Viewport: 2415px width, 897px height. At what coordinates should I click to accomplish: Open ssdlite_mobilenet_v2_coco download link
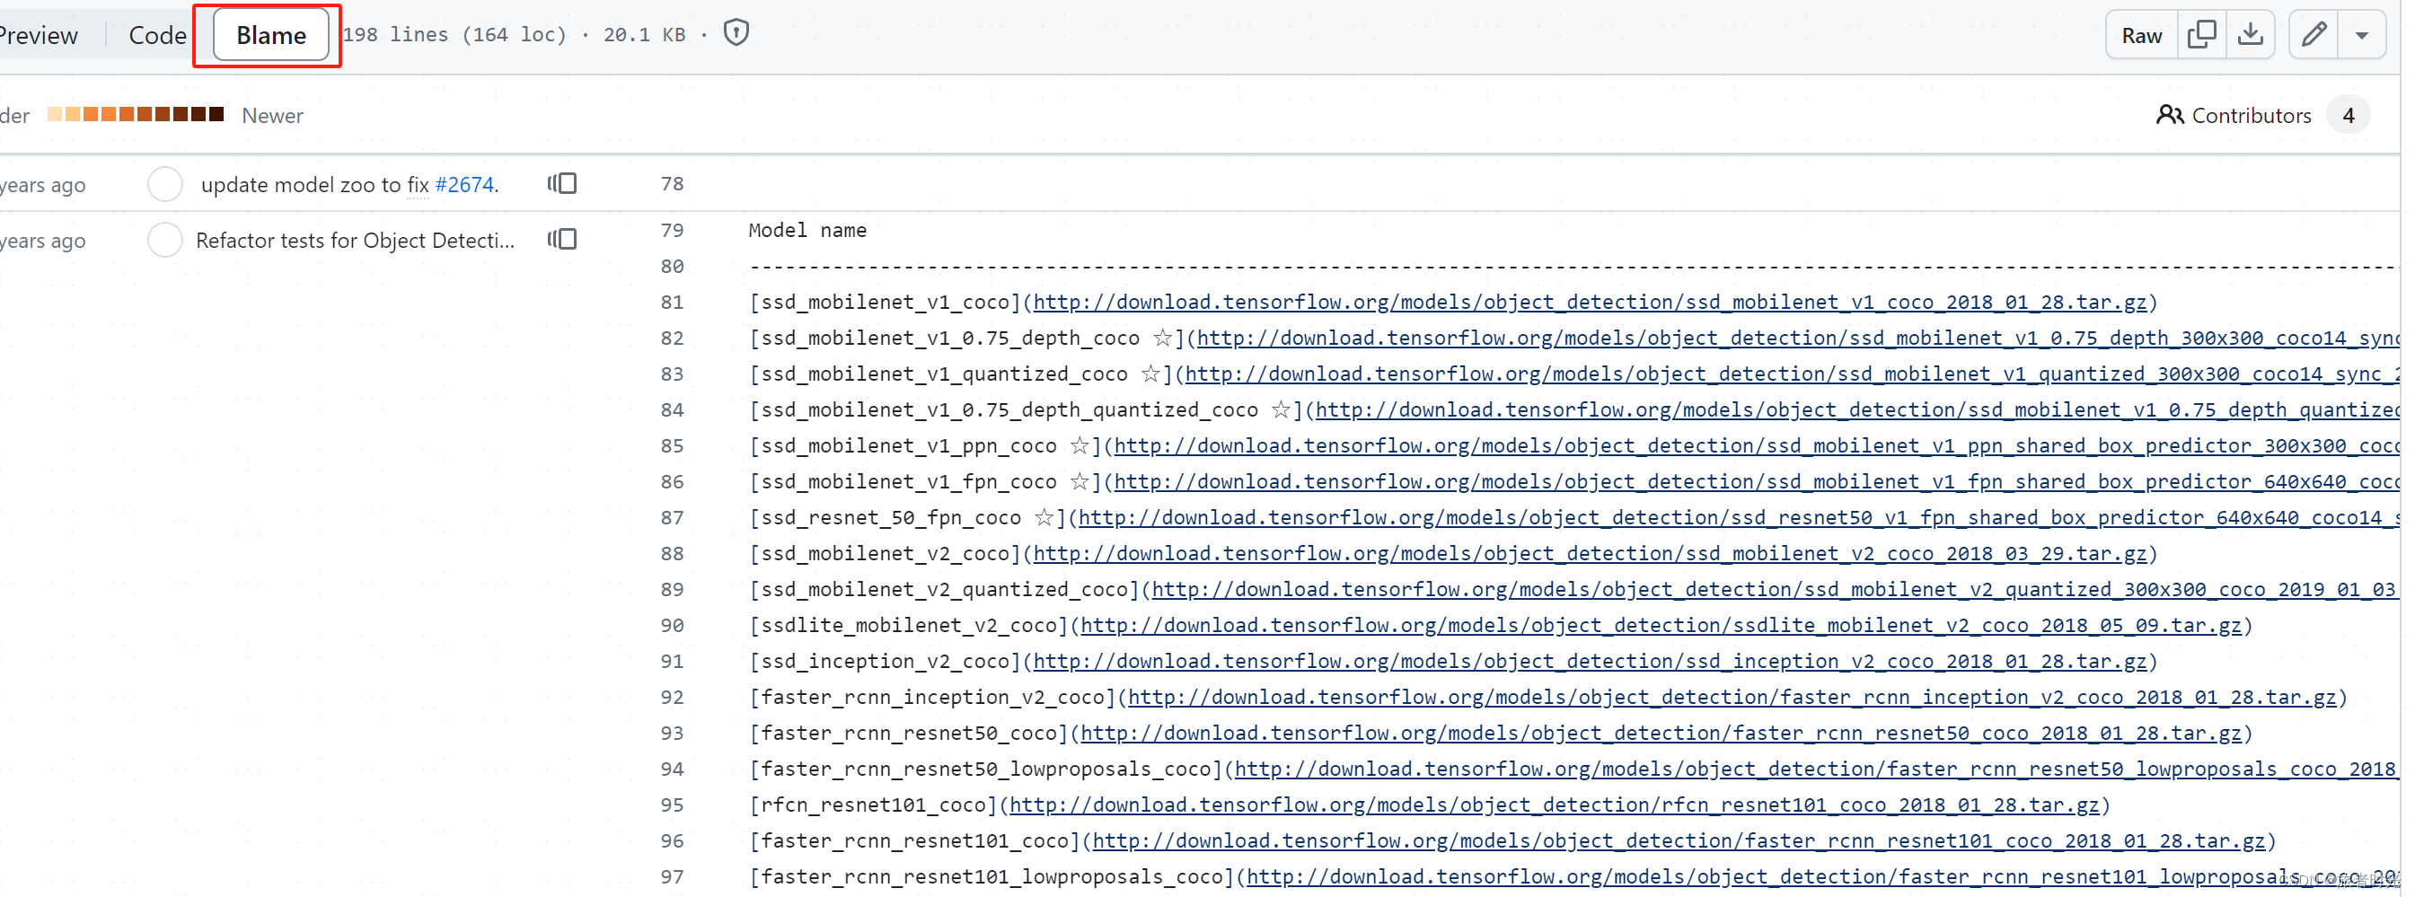pos(1661,625)
